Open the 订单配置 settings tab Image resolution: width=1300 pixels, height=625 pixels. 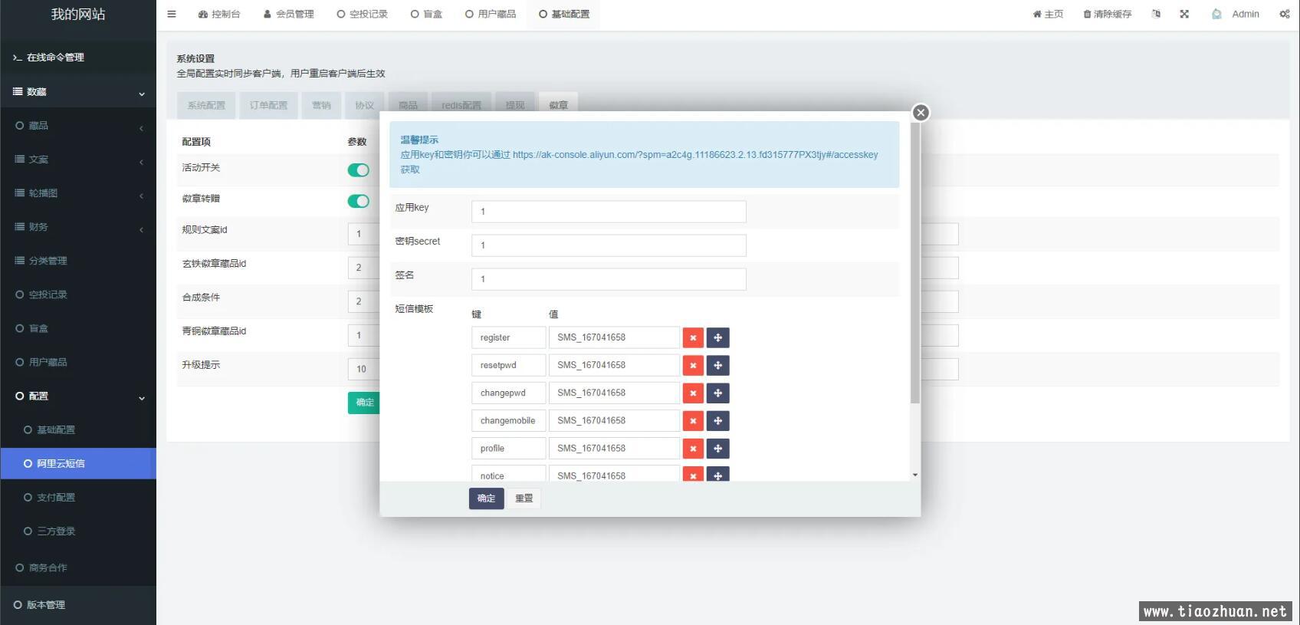tap(268, 105)
